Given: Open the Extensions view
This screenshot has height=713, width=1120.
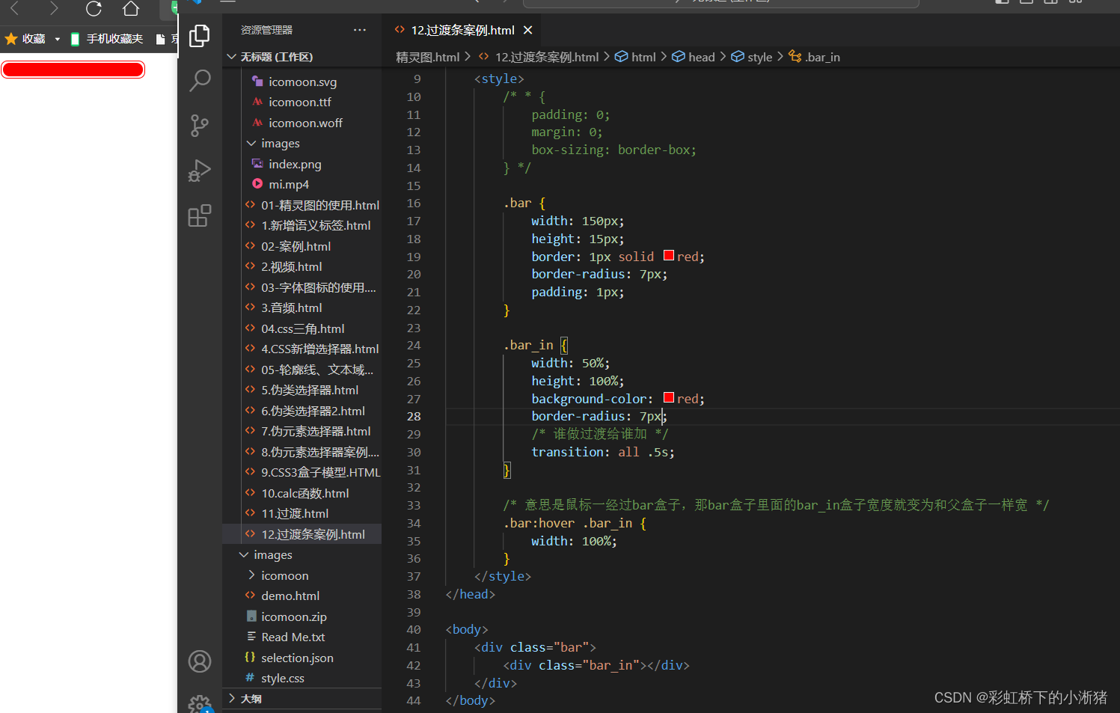Looking at the screenshot, I should pyautogui.click(x=200, y=215).
